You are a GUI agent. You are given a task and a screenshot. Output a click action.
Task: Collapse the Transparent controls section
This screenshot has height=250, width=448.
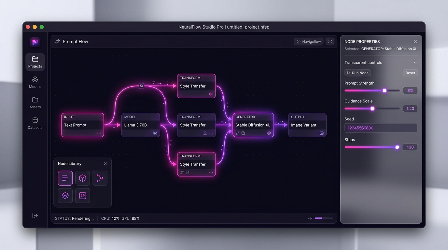pyautogui.click(x=415, y=62)
